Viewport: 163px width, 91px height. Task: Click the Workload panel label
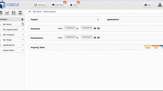tap(35, 29)
